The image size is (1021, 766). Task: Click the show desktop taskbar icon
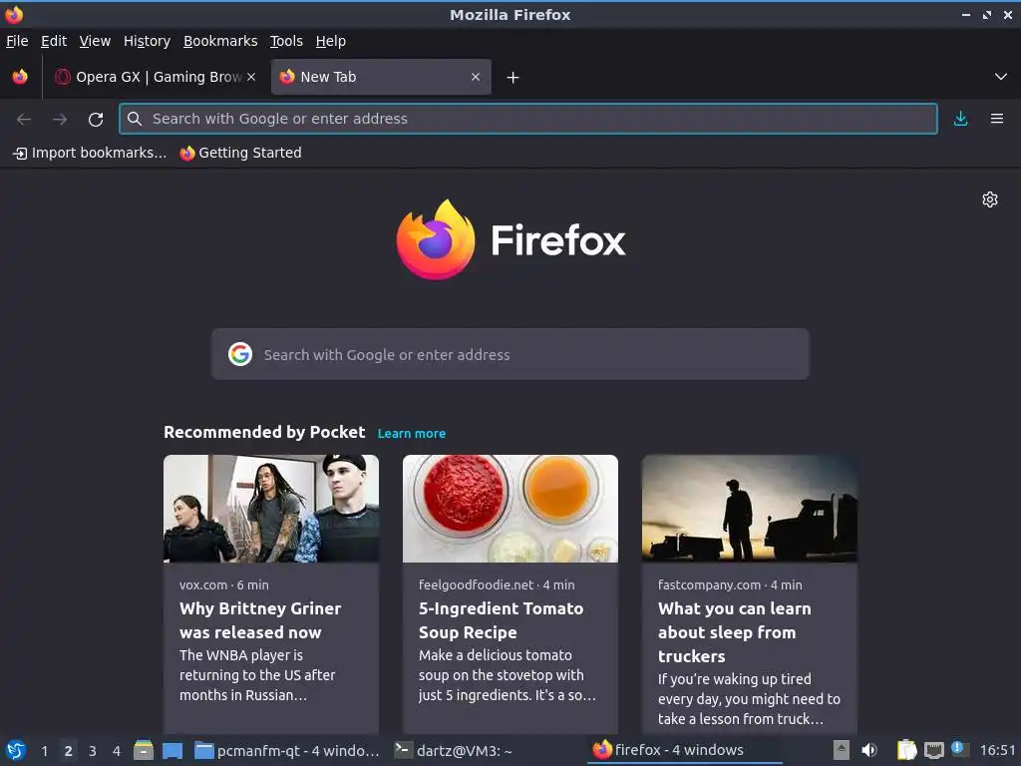tap(172, 750)
